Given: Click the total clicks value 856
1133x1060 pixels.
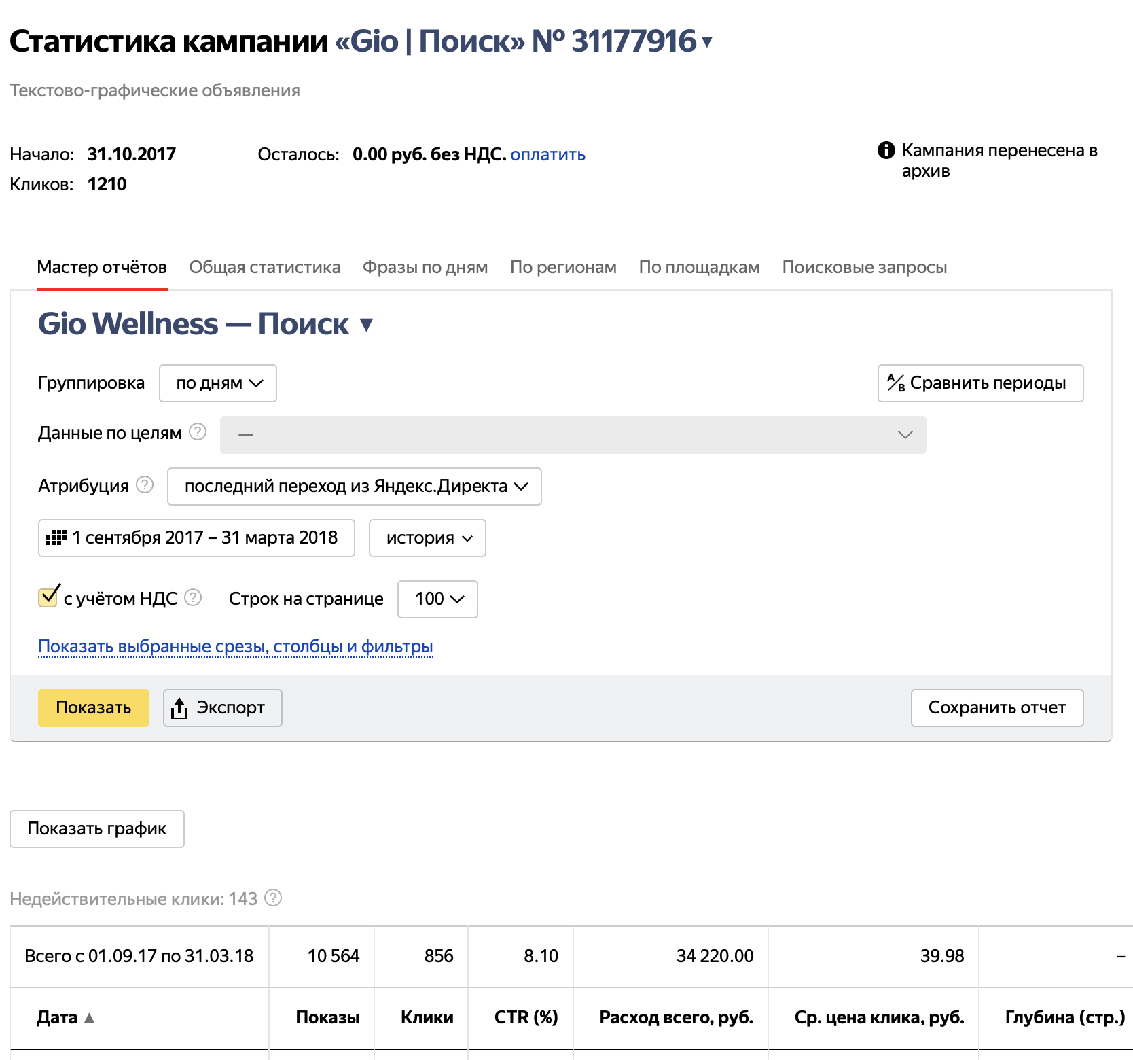Looking at the screenshot, I should 439,956.
